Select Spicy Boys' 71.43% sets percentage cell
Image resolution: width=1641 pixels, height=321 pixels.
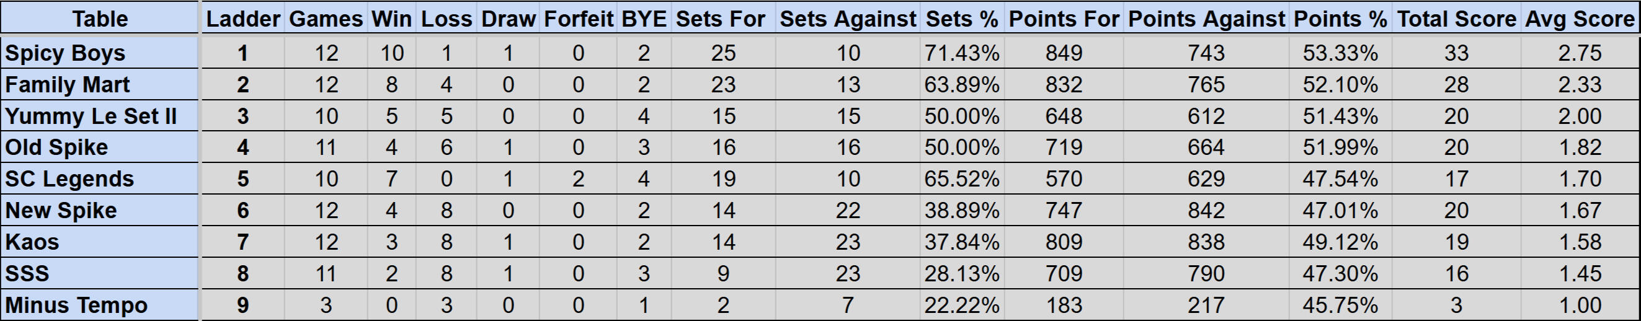tap(961, 53)
